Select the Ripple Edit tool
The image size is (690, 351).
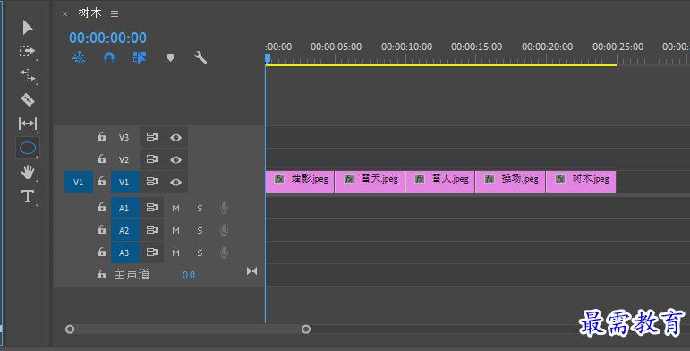coord(28,76)
